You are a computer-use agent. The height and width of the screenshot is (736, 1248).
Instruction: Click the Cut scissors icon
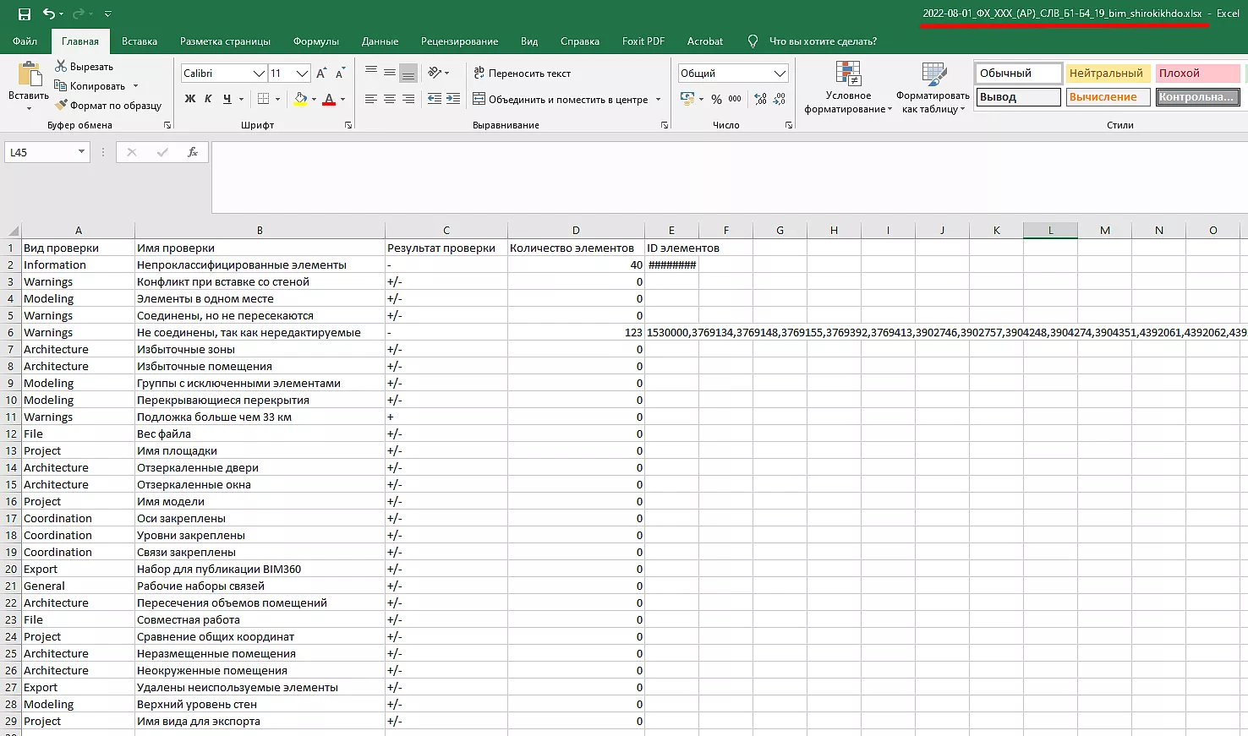(x=61, y=66)
